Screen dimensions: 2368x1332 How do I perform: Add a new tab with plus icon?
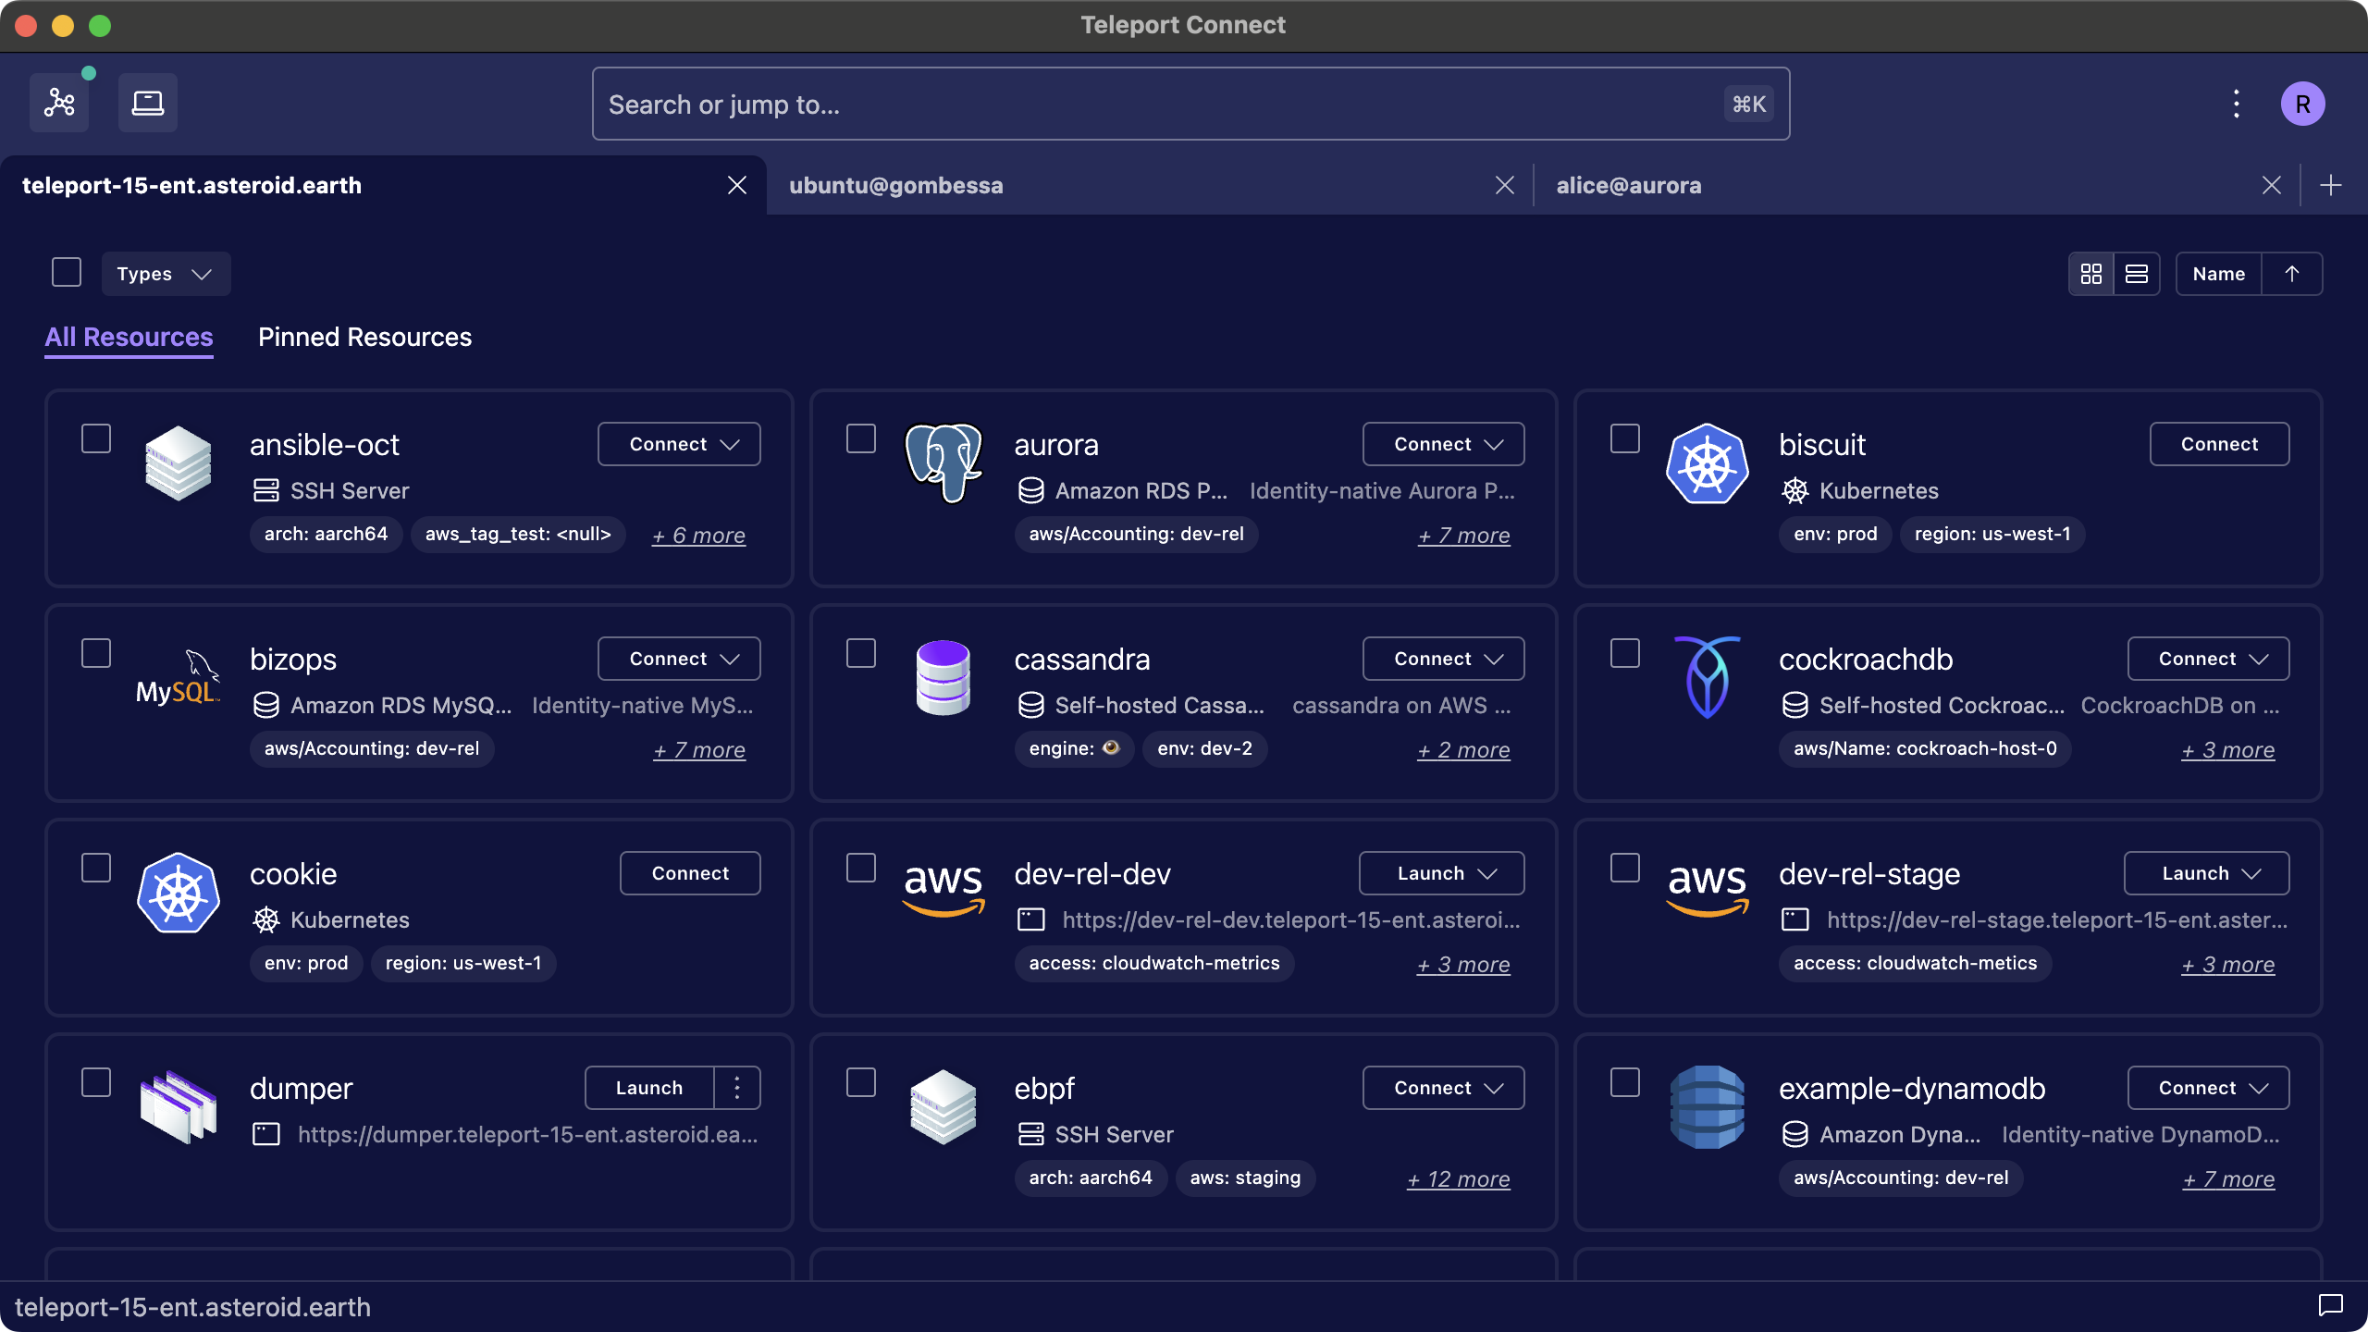tap(2331, 185)
